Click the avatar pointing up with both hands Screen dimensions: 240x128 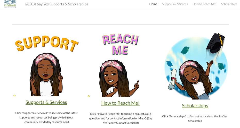tap(46, 75)
